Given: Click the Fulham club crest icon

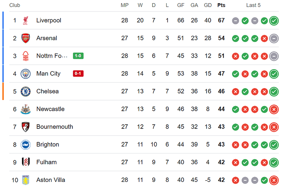Looking at the screenshot, I should coord(26,162).
